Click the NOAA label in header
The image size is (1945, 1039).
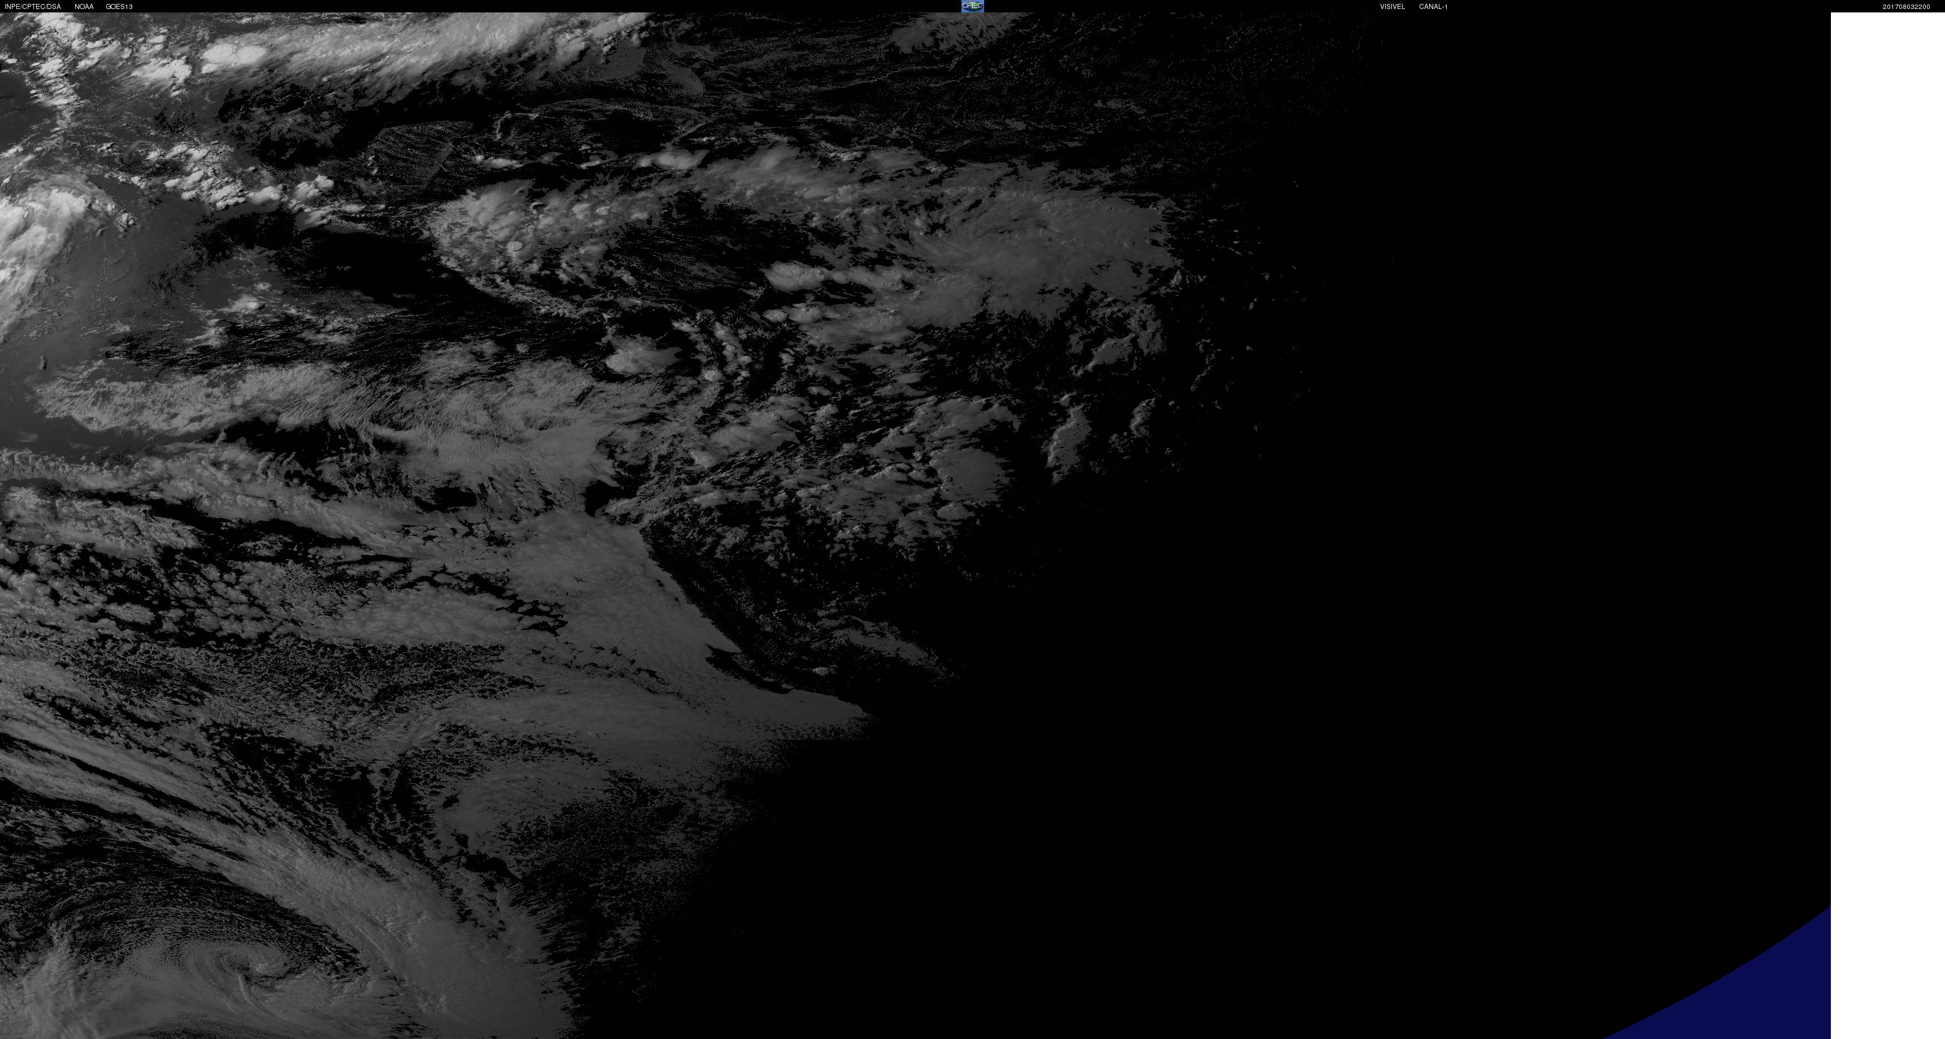[x=84, y=7]
